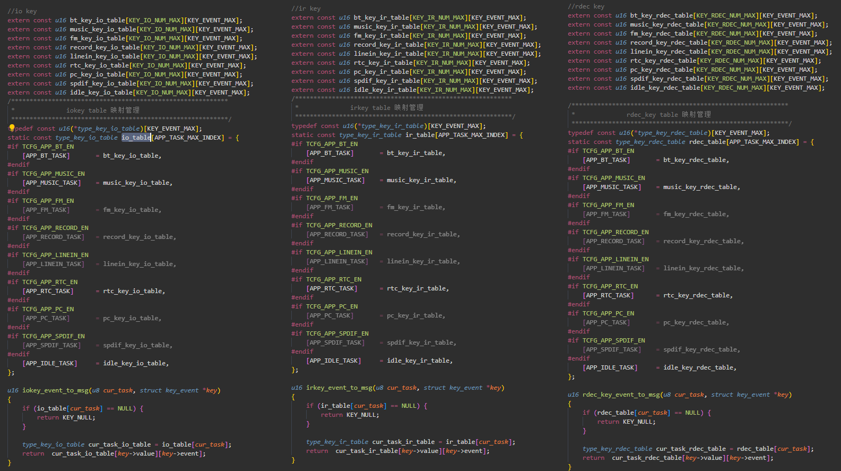The width and height of the screenshot is (841, 471).
Task: Click the irkey_event_to_msg function name
Action: coord(339,388)
